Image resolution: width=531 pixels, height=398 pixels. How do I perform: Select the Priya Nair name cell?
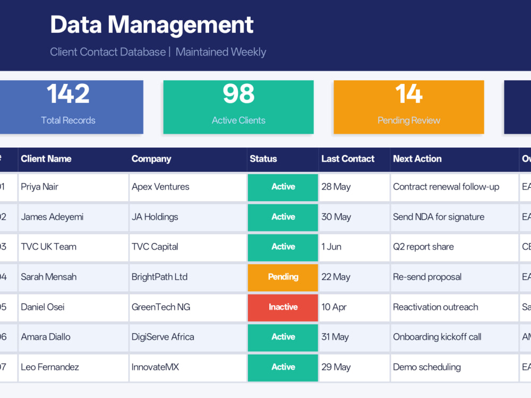click(x=73, y=187)
